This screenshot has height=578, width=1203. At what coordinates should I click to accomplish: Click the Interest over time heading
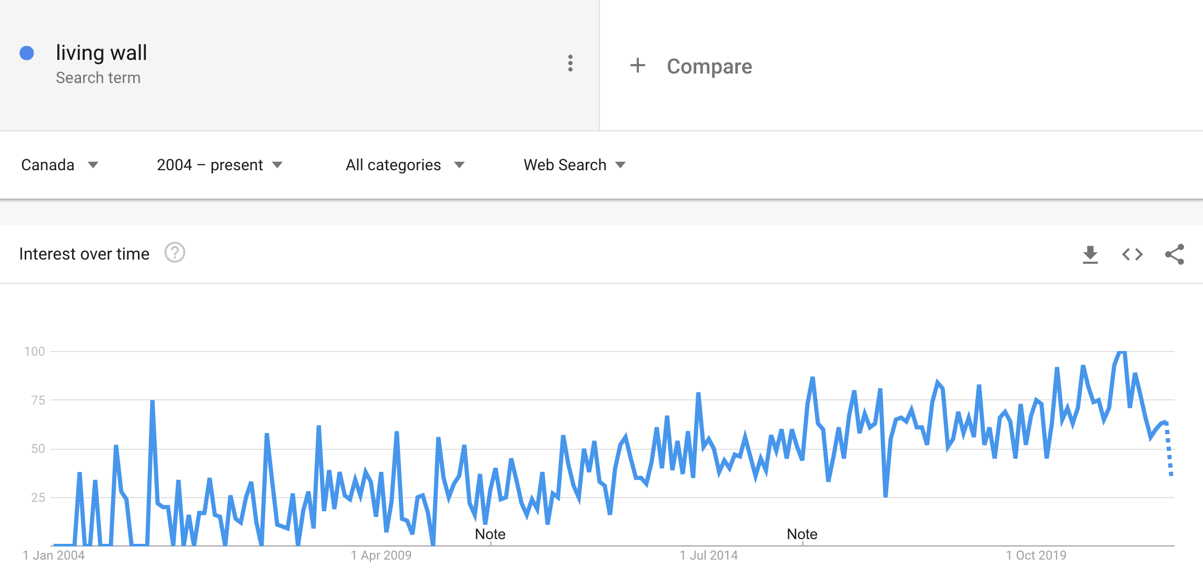tap(84, 254)
